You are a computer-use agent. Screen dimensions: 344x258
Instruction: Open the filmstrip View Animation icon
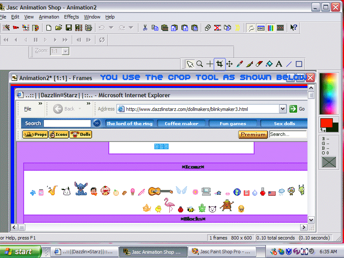280,28
